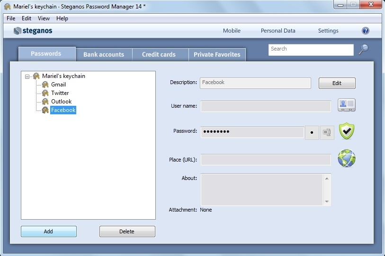This screenshot has width=385, height=256.
Task: Click the Gmail key icon in tree
Action: pos(45,85)
